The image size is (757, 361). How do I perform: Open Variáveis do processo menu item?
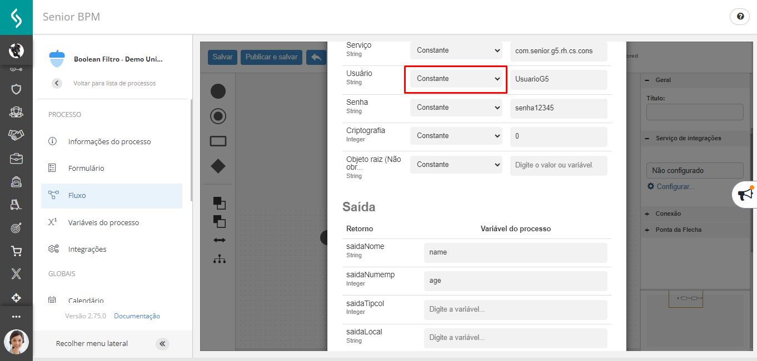coord(103,222)
